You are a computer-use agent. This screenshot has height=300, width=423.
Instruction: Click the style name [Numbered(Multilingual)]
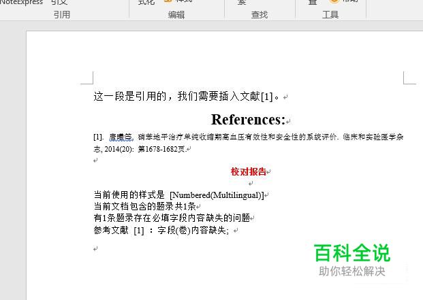pos(217,195)
